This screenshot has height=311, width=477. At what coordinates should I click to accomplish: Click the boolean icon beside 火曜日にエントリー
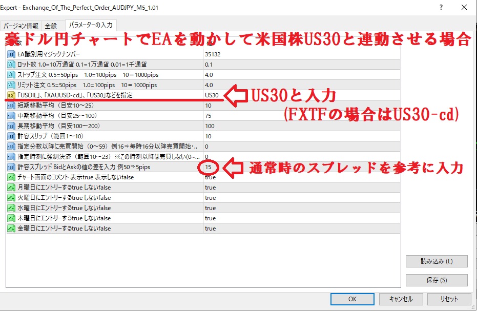11,198
